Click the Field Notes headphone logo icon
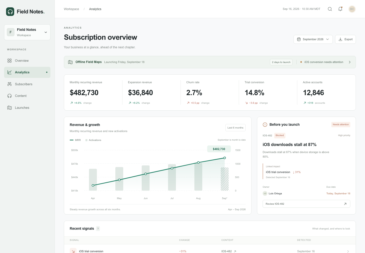 pos(10,12)
